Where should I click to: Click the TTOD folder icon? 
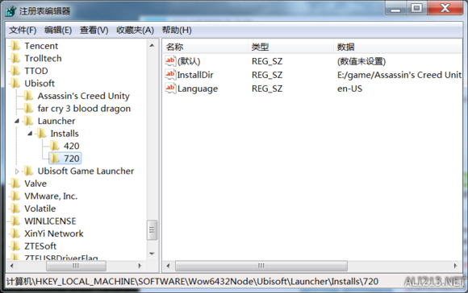tap(15, 71)
